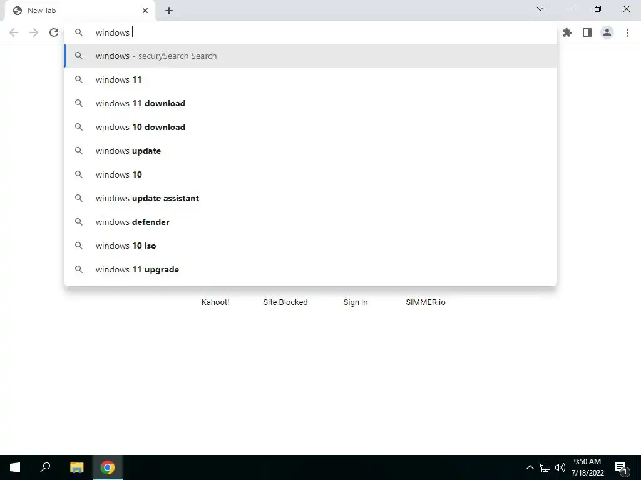Viewport: 641px width, 480px height.
Task: Select the 'windows 11 download' suggestion
Action: point(310,103)
